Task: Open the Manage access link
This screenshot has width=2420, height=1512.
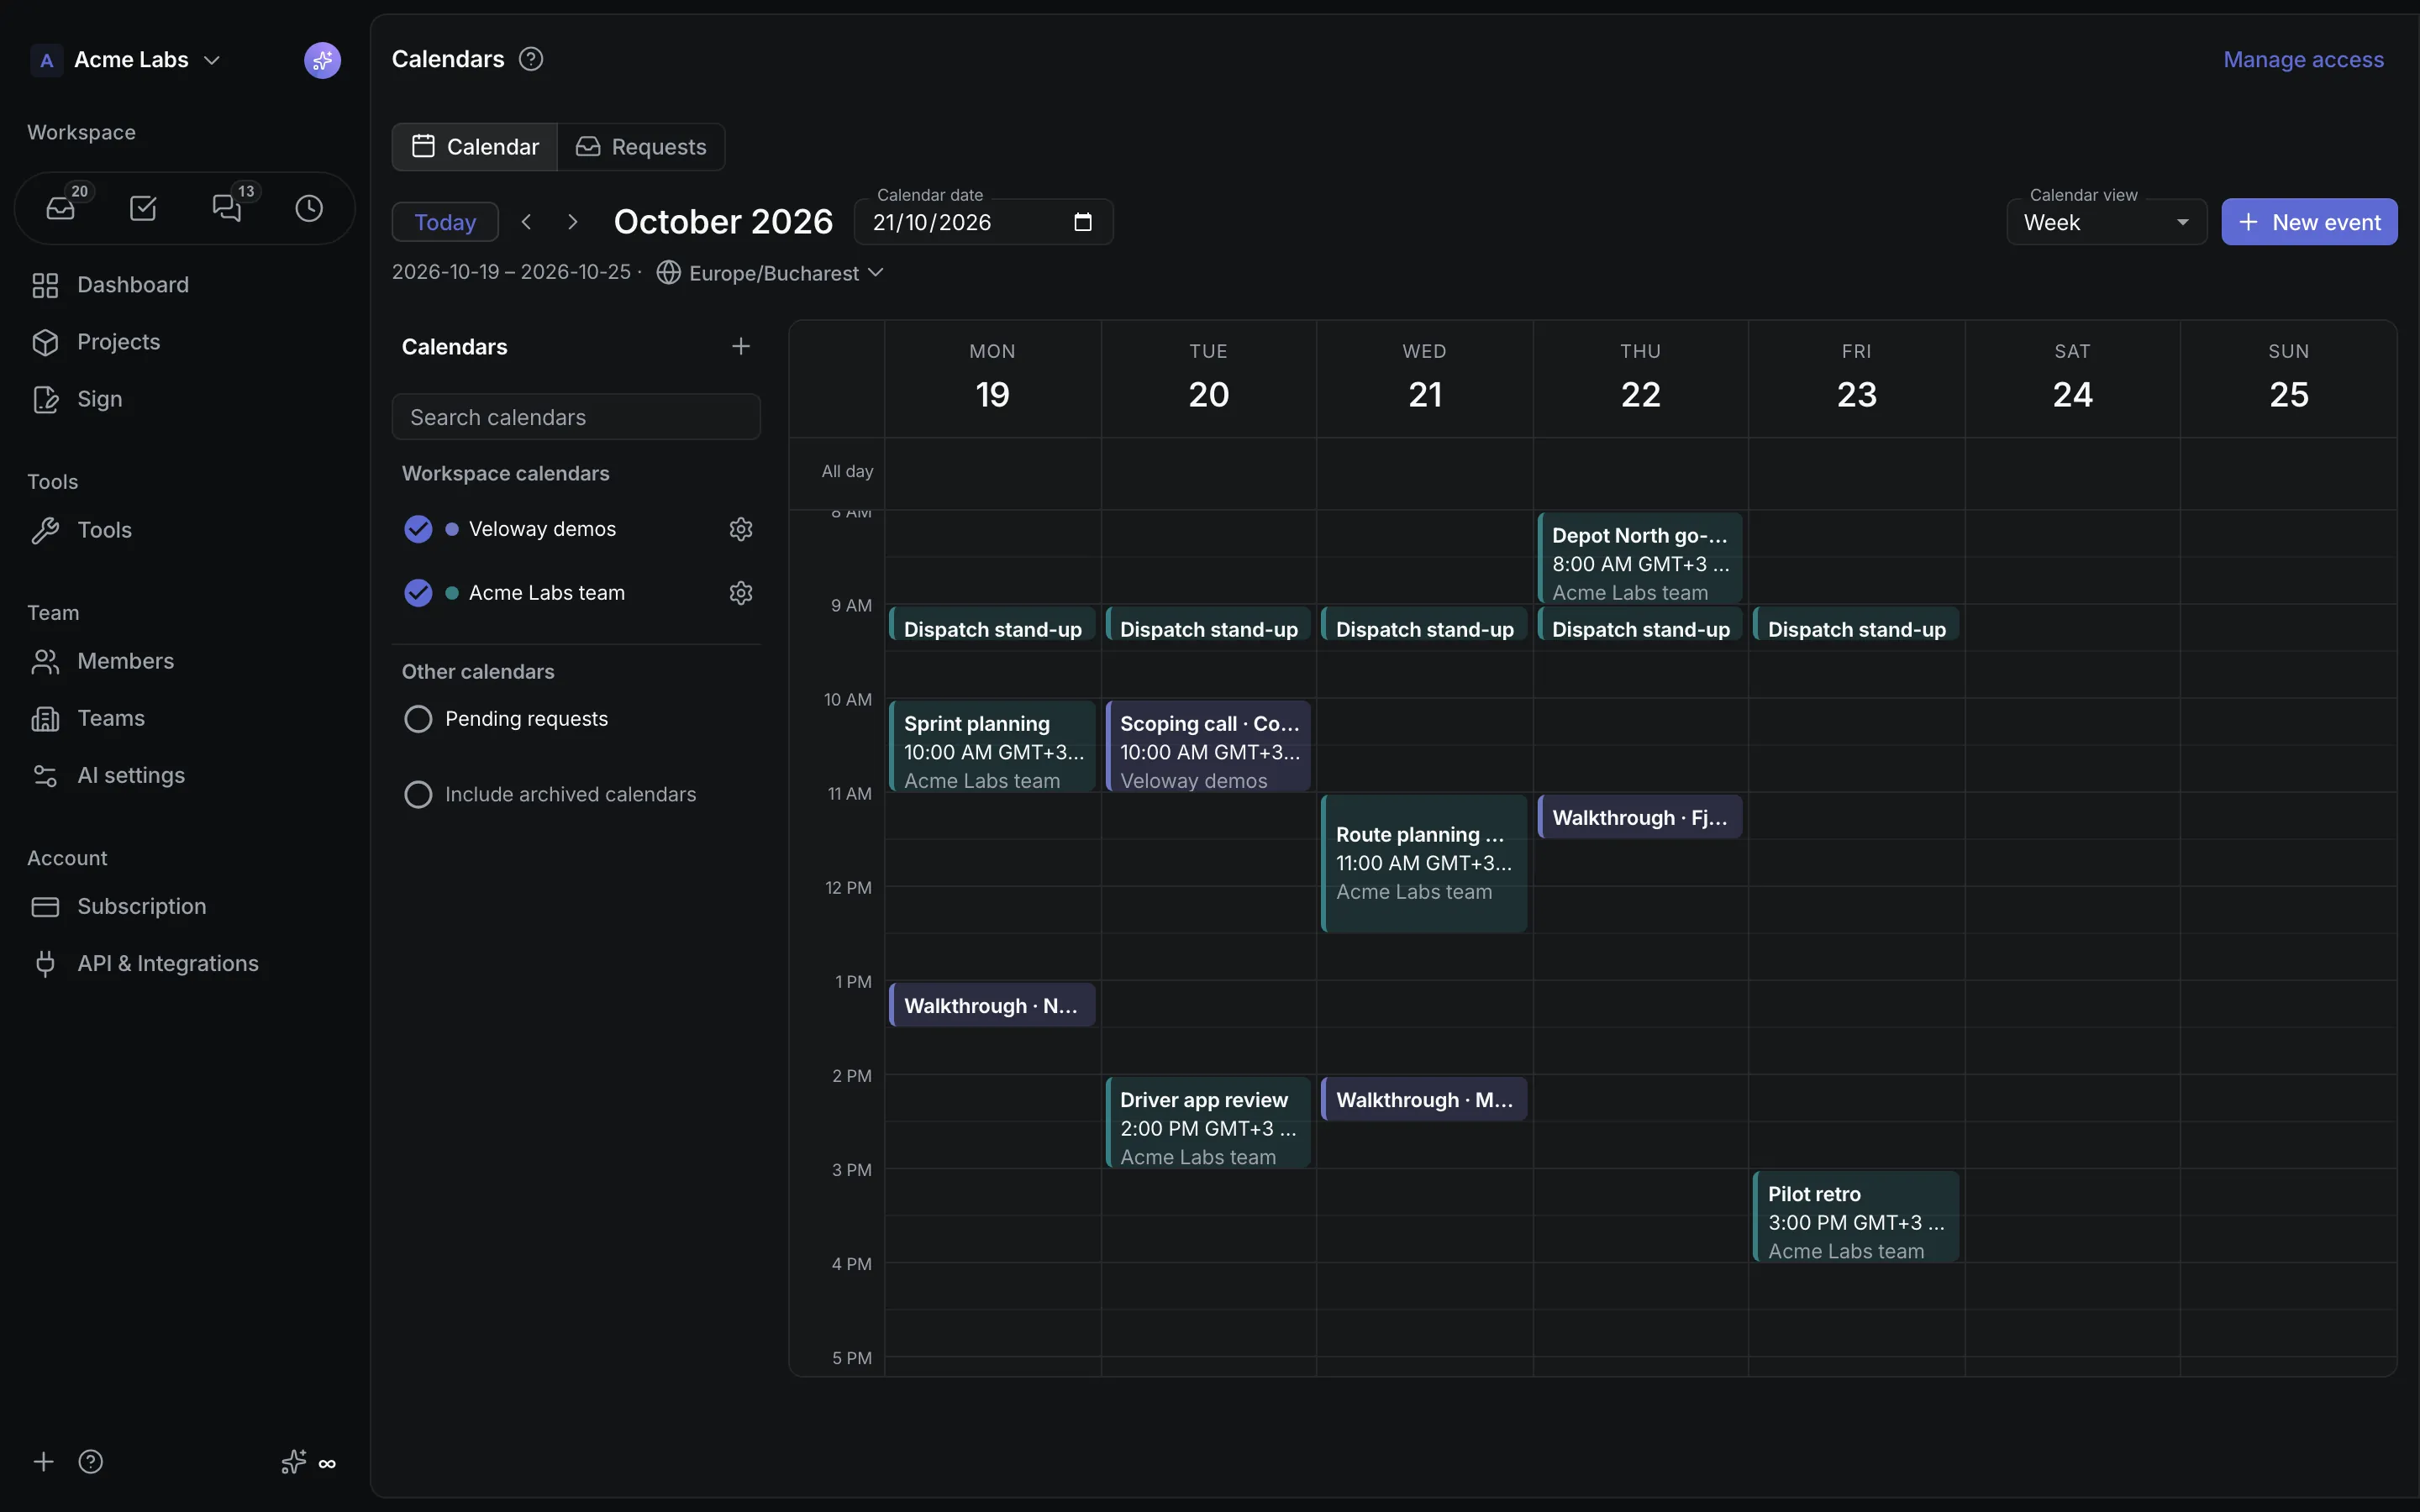Action: tap(2303, 60)
